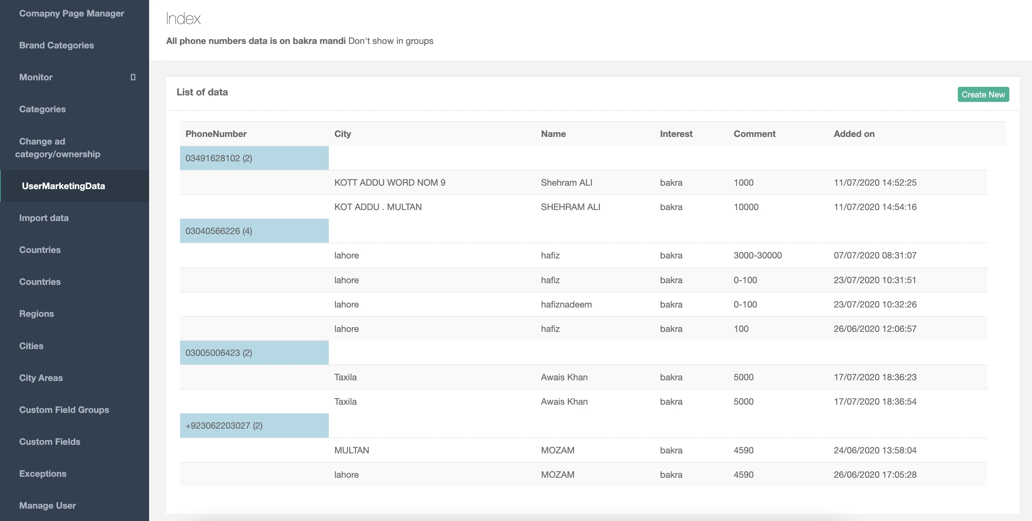Expand the Monitor menu arrow icon
This screenshot has height=521, width=1032.
click(x=133, y=77)
